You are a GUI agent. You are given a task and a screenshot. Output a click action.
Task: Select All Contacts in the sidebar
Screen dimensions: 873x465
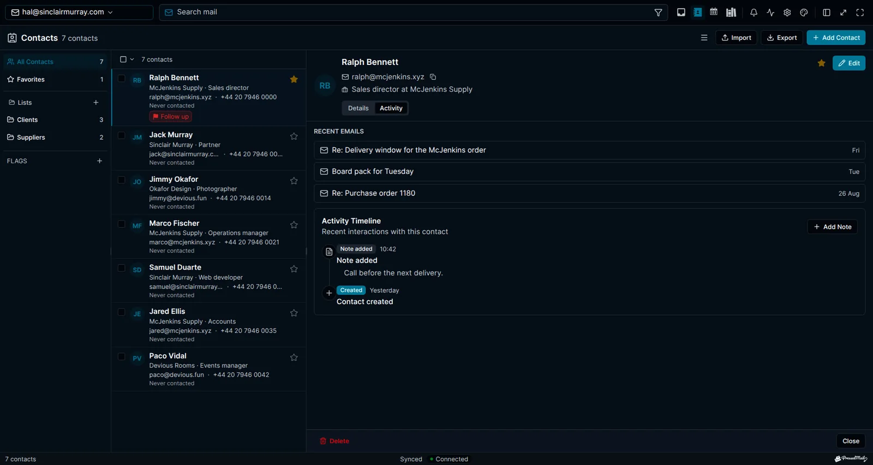[x=55, y=62]
